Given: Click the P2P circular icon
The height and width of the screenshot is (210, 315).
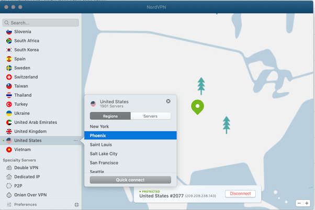Looking at the screenshot, I should [x=9, y=186].
